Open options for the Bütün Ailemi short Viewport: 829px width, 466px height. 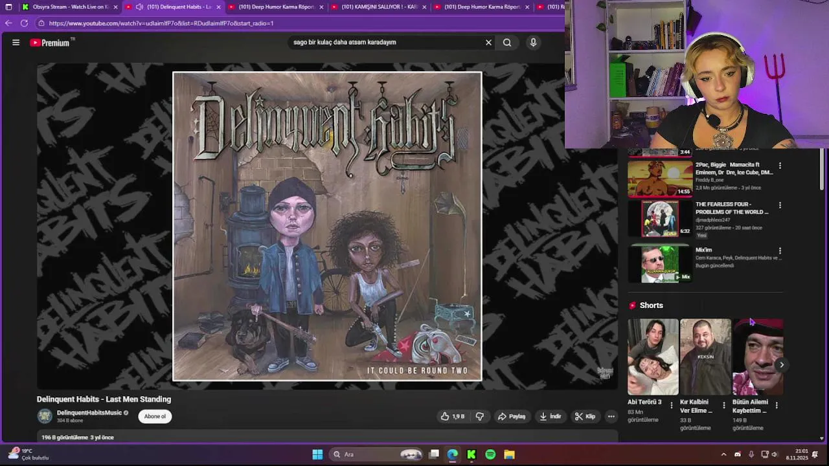776,405
